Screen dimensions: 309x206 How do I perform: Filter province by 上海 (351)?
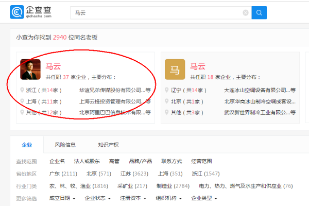pyautogui.click(x=170, y=174)
